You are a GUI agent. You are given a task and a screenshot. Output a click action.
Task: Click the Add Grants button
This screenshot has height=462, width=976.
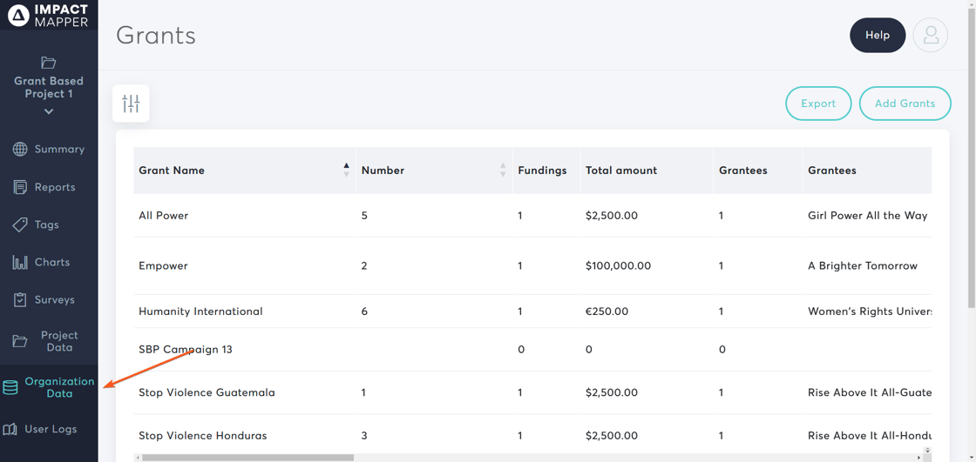905,104
